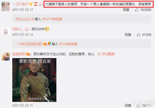Screen dimensions: 155x108
Task: Reply to the 8月11日 20:11 comment
Action: [x=128, y=106]
